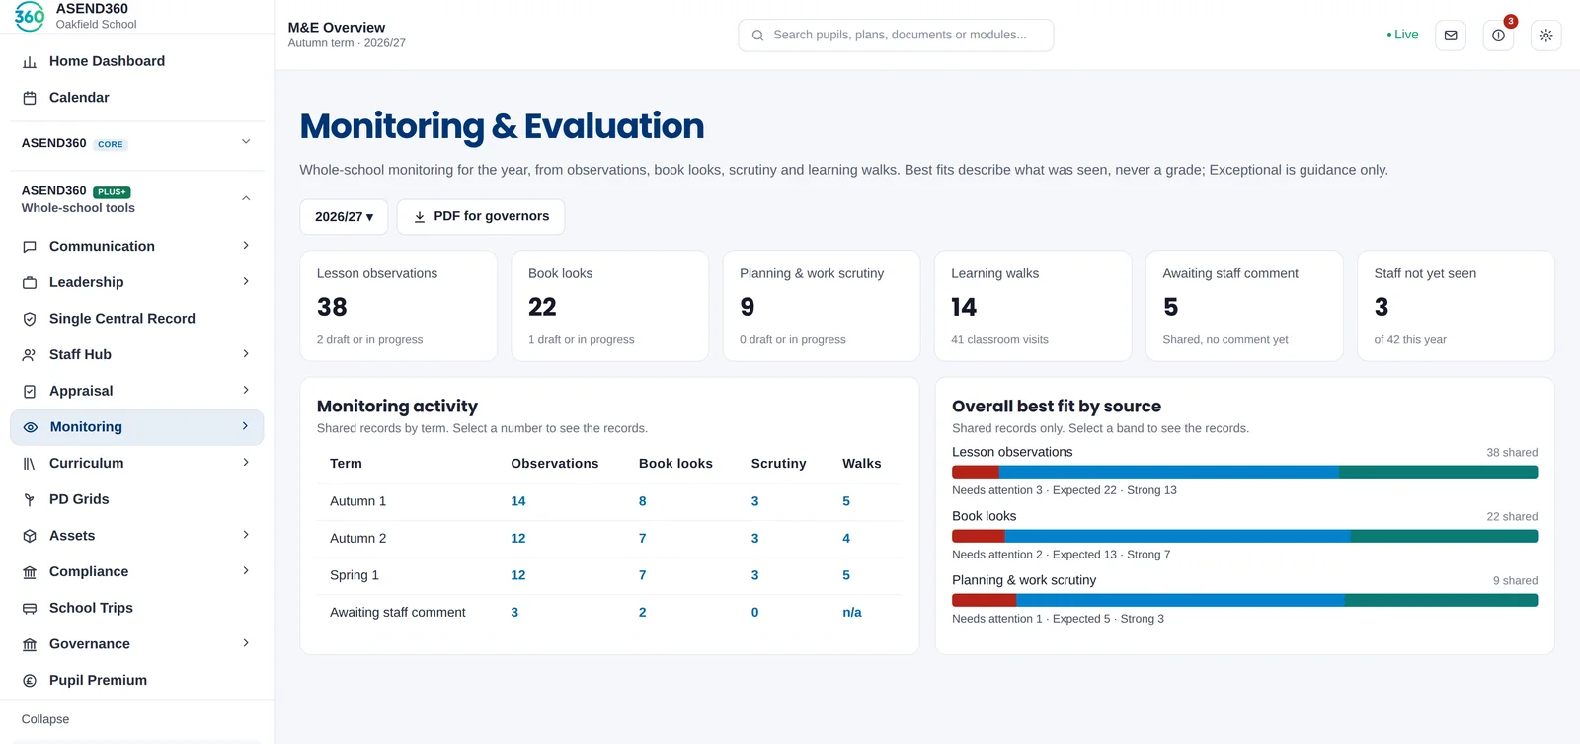1580x744 pixels.
Task: Click the Book looks column header
Action: point(675,464)
